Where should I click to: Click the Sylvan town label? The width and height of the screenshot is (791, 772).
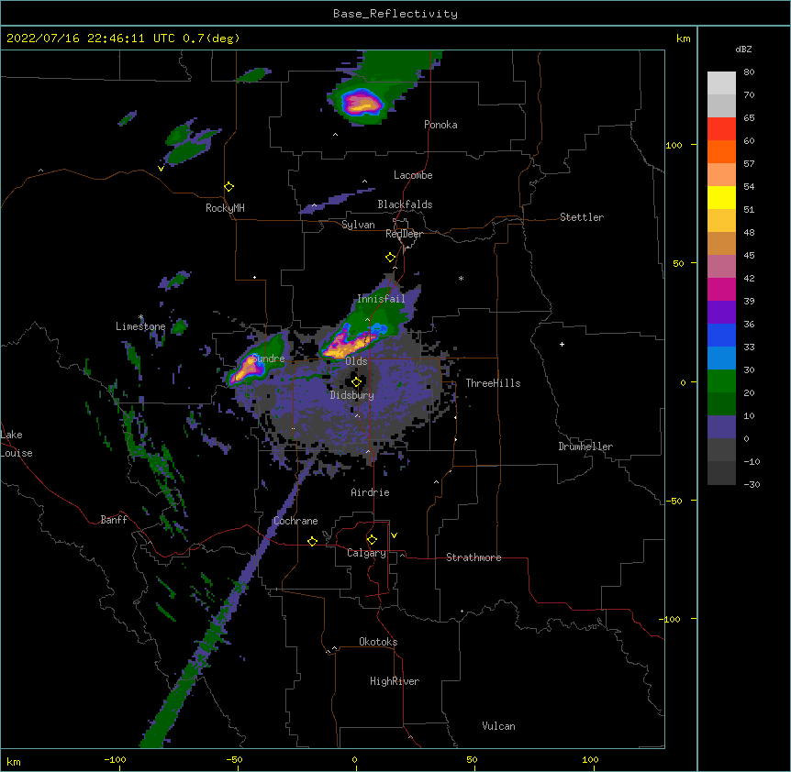(x=358, y=225)
